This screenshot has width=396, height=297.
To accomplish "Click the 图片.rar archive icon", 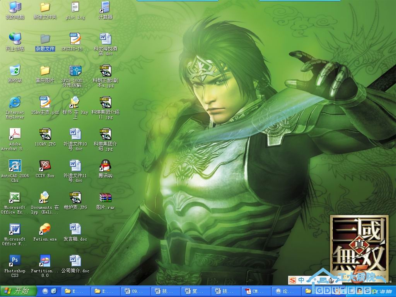I will pos(105,198).
